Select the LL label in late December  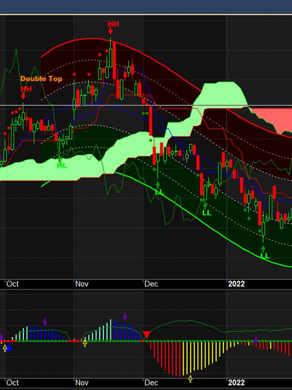coord(206,213)
